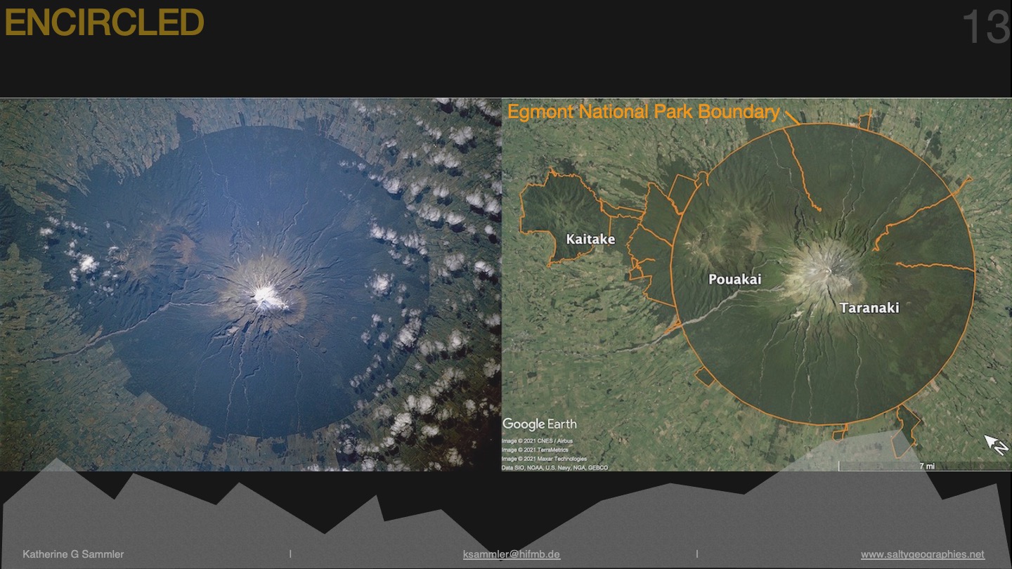The width and height of the screenshot is (1012, 569).
Task: Click the footer separator after the email address
Action: (697, 554)
